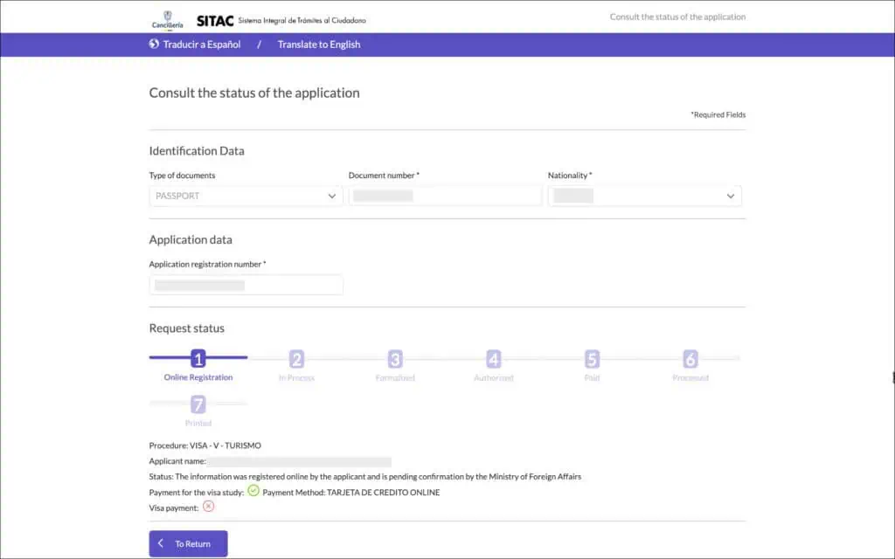Choose Translate to English option
This screenshot has height=559, width=895.
pyautogui.click(x=319, y=45)
